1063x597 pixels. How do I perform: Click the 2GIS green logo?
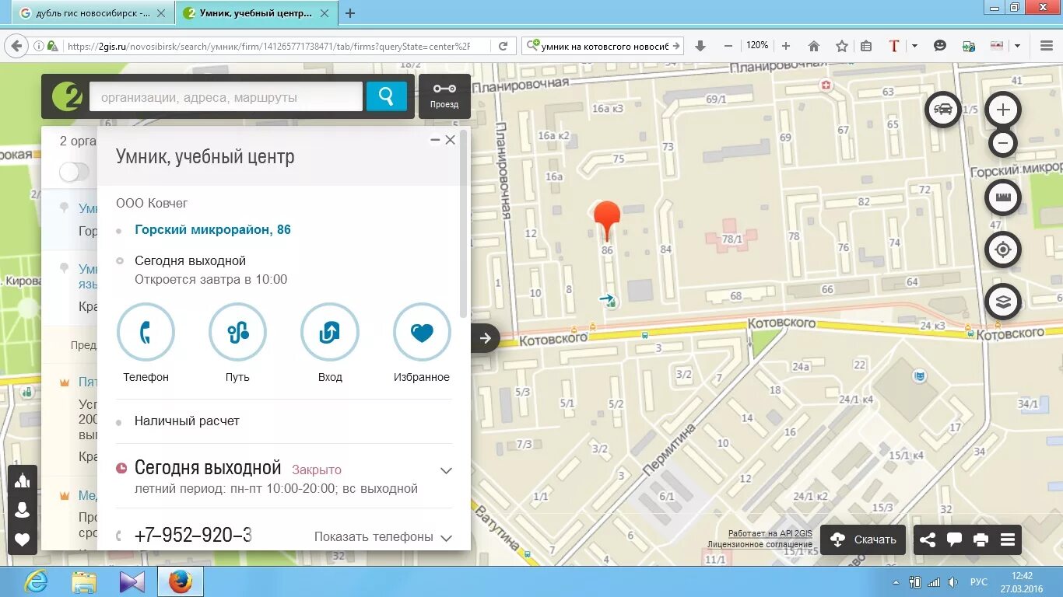pos(67,96)
